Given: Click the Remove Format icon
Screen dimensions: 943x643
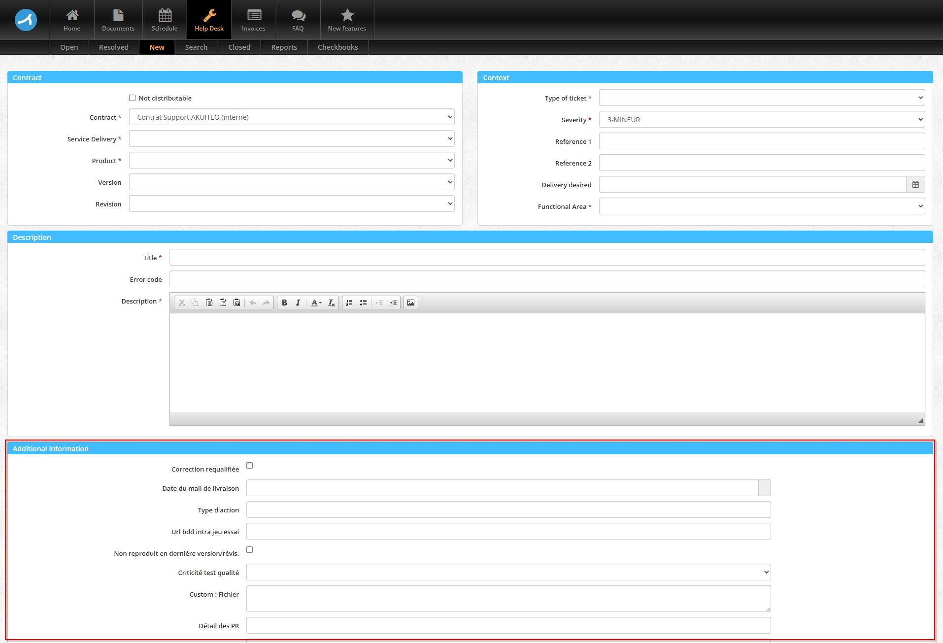Looking at the screenshot, I should 332,303.
